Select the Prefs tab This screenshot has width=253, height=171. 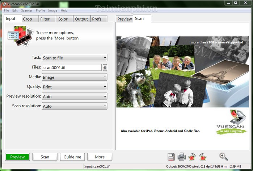(x=97, y=19)
